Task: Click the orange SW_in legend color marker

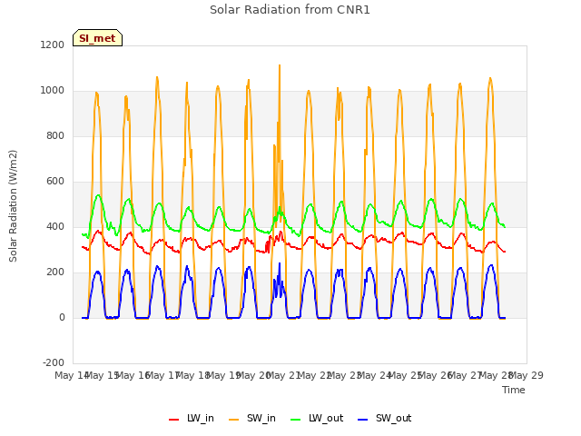Action: point(234,420)
